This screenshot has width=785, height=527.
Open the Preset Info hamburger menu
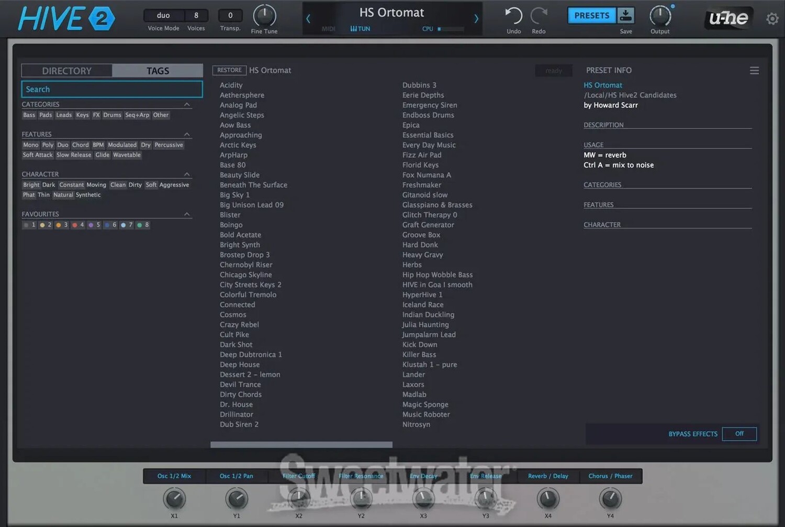754,71
